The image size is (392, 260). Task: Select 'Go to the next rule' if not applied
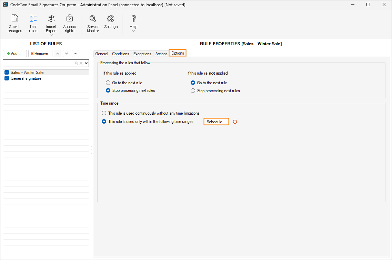point(193,83)
